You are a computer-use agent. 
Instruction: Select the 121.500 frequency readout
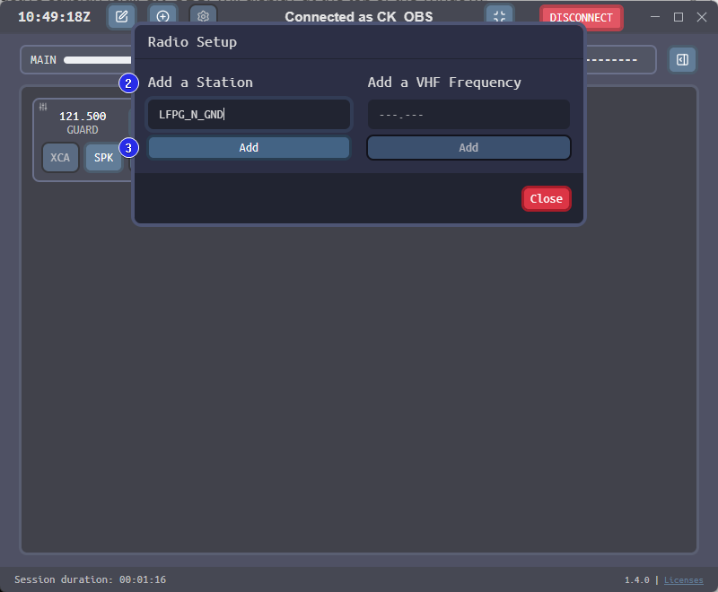click(83, 117)
